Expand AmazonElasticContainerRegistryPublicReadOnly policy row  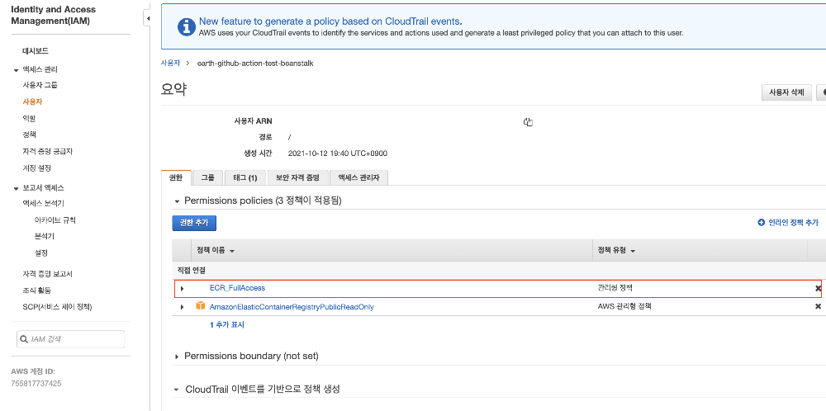pos(183,307)
